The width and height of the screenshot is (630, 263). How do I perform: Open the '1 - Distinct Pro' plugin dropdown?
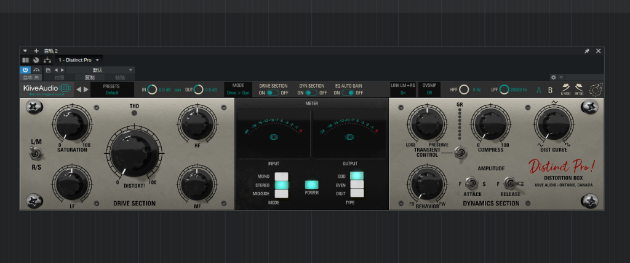coord(79,60)
